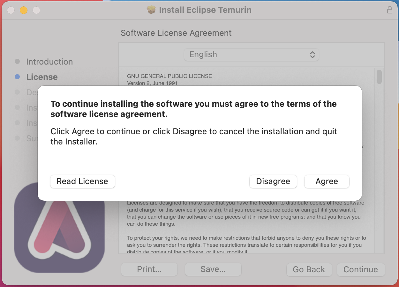Click the Install Eclipse Temurin window title
399x287 pixels.
[x=205, y=10]
